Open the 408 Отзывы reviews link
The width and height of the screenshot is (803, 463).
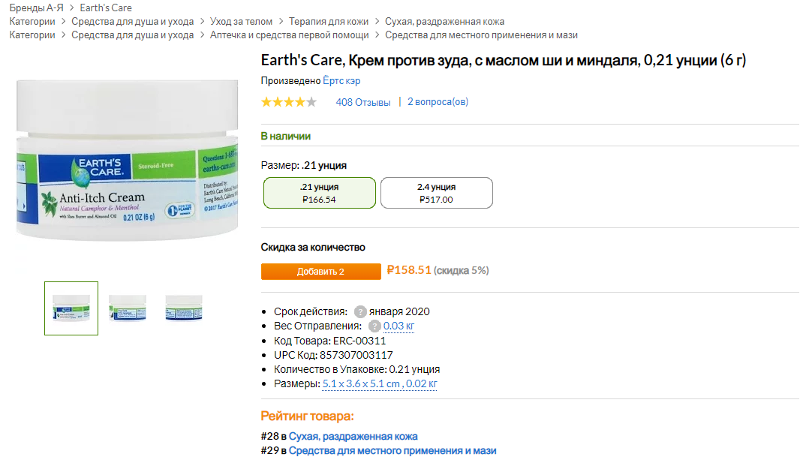(363, 102)
